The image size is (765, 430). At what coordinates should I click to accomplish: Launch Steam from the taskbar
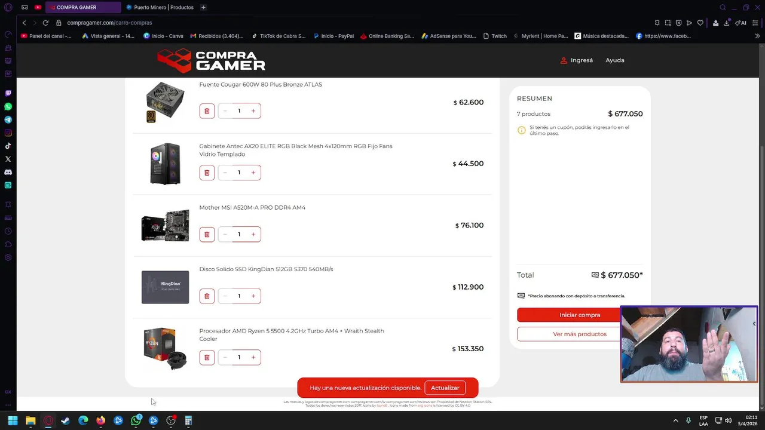coord(65,420)
